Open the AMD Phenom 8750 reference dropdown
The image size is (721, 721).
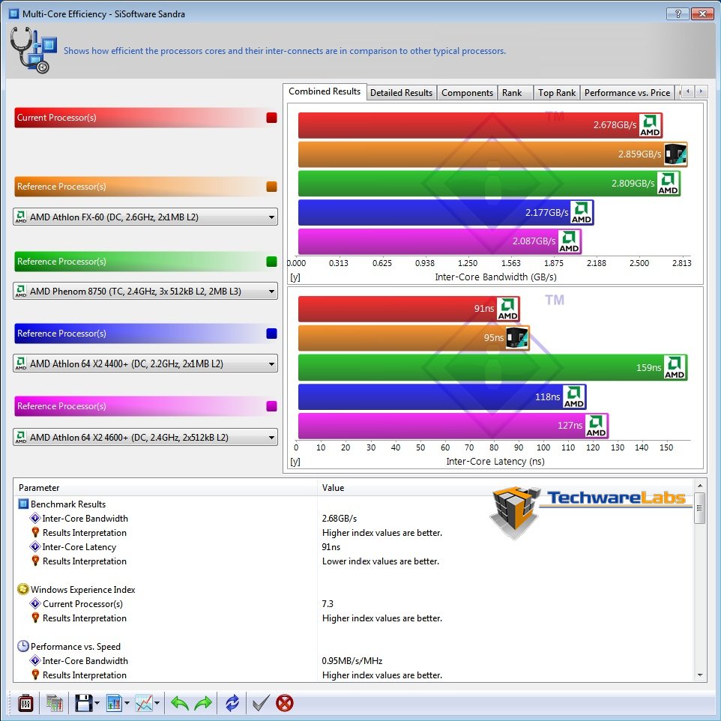point(145,291)
